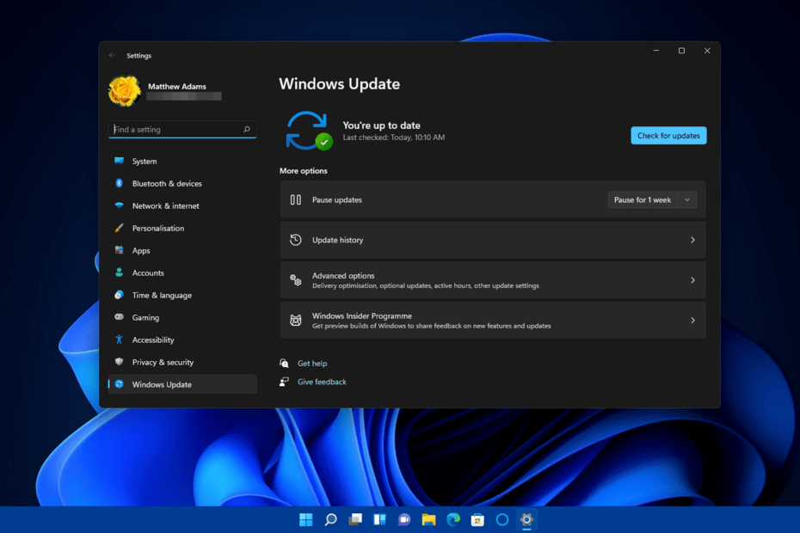Open Time & language settings
Image resolution: width=800 pixels, height=533 pixels.
pos(182,296)
